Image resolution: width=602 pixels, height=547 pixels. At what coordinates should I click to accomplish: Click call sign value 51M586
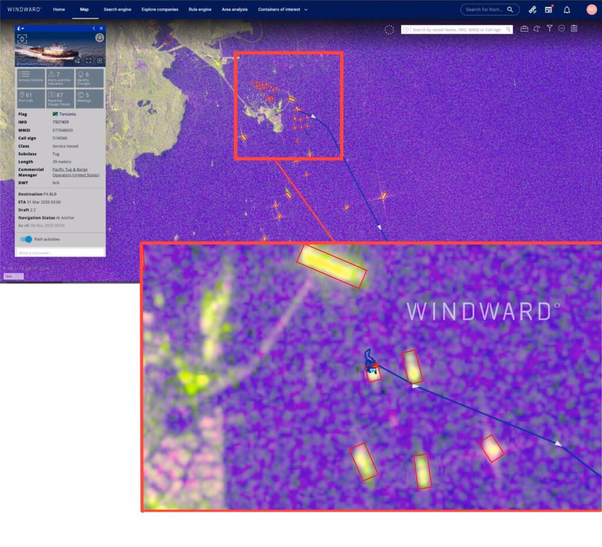[x=60, y=138]
